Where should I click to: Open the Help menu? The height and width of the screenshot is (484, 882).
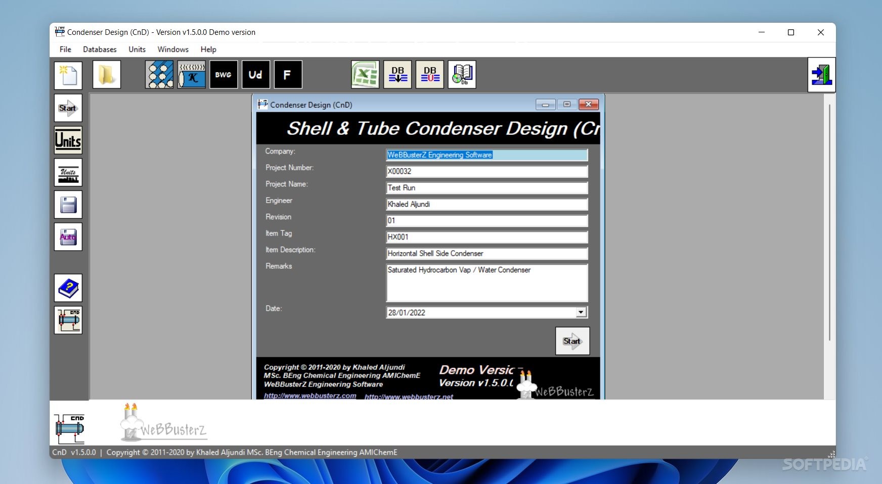pyautogui.click(x=208, y=50)
